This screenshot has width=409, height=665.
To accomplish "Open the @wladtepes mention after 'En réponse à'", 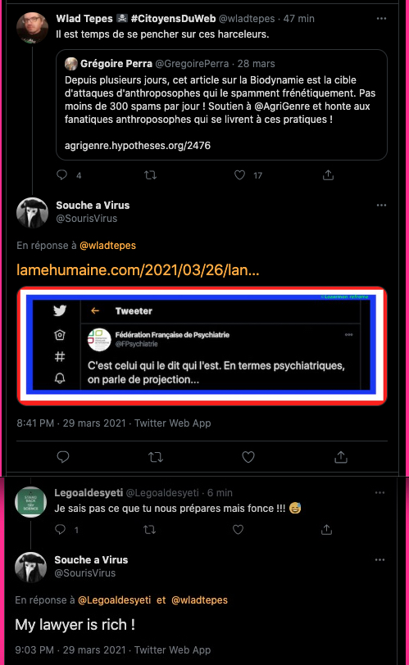I will 107,246.
